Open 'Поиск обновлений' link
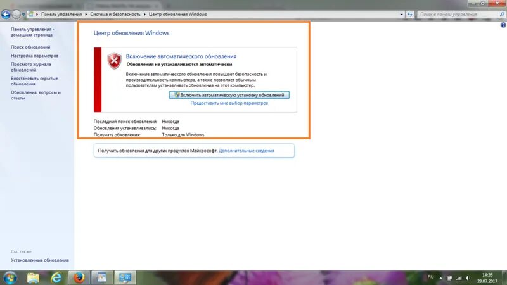 click(x=30, y=47)
